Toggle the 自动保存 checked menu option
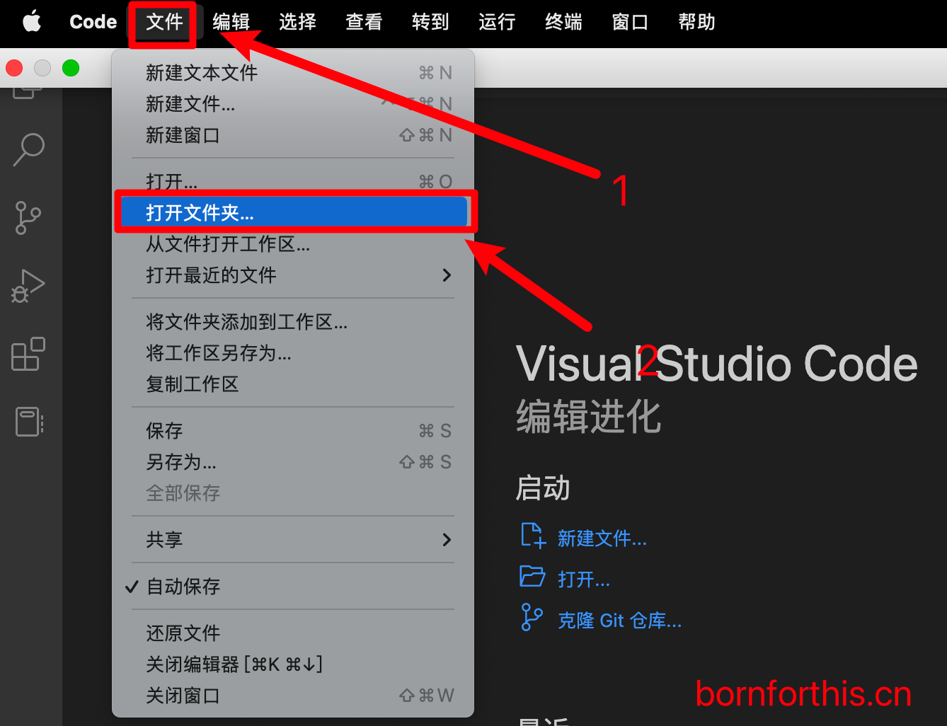 pos(293,587)
